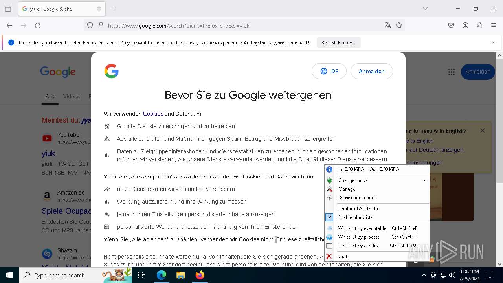
Task: Open the Firefox View icon beside tabs
Action: pyautogui.click(x=8, y=9)
